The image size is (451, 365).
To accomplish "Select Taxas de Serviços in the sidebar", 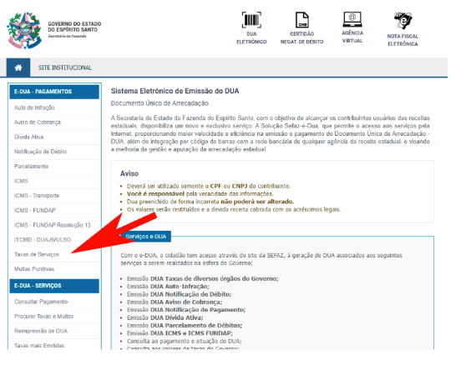I will (x=37, y=254).
